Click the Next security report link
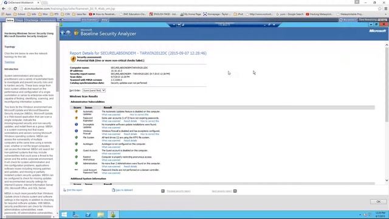The width and height of the screenshot is (389, 219). tap(221, 191)
